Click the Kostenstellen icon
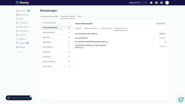 [x=17, y=31]
